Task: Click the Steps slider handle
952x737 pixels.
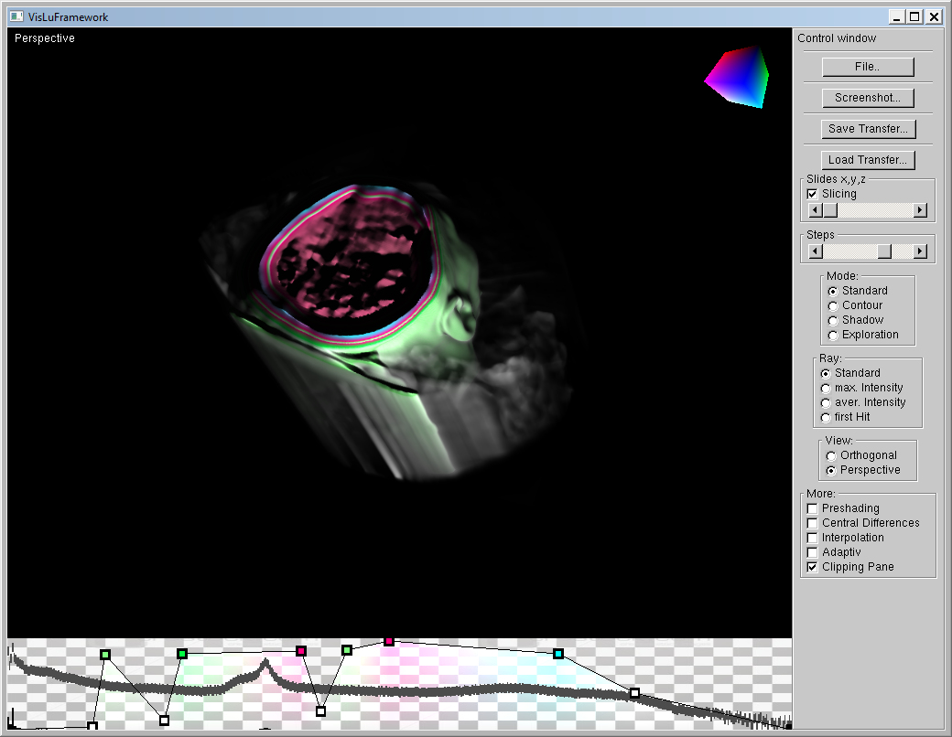Action: (x=886, y=251)
